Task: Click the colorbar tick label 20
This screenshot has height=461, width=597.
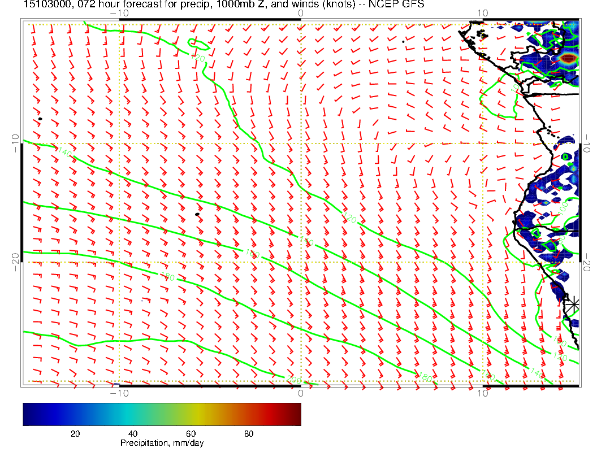Action: [x=75, y=433]
